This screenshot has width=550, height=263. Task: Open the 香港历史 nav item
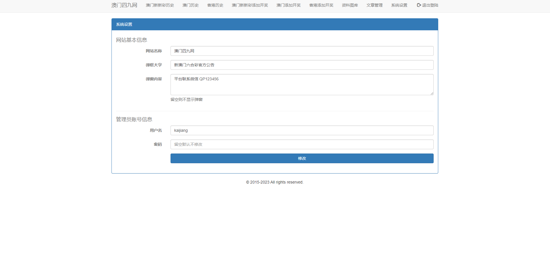(215, 5)
